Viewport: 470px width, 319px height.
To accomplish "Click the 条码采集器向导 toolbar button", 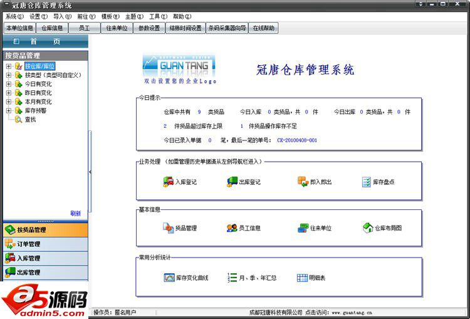I will coord(227,28).
